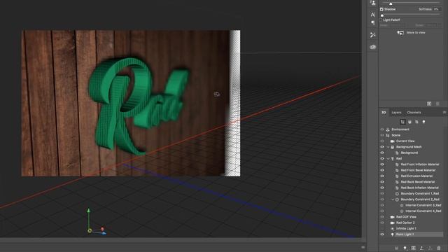Filter 3D panel by Whole Scene
Viewport: 448px width, 252px height.
pos(403,122)
